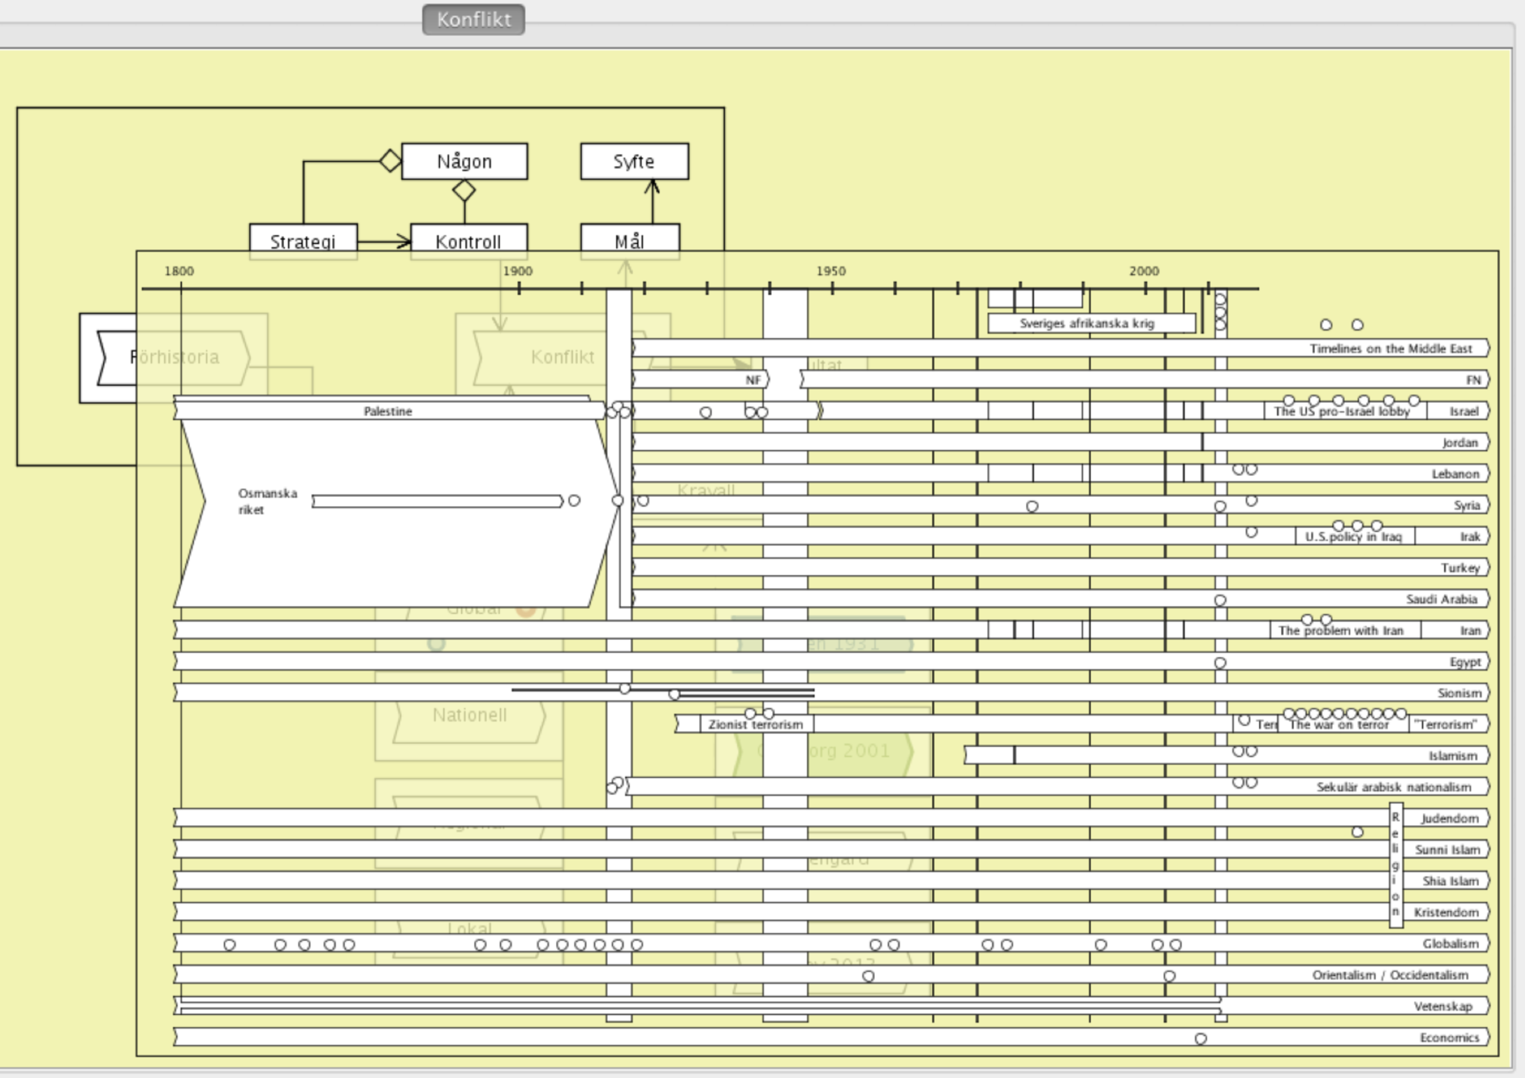1525x1078 pixels.
Task: Click the vertical Religion group label
Action: (x=1395, y=865)
